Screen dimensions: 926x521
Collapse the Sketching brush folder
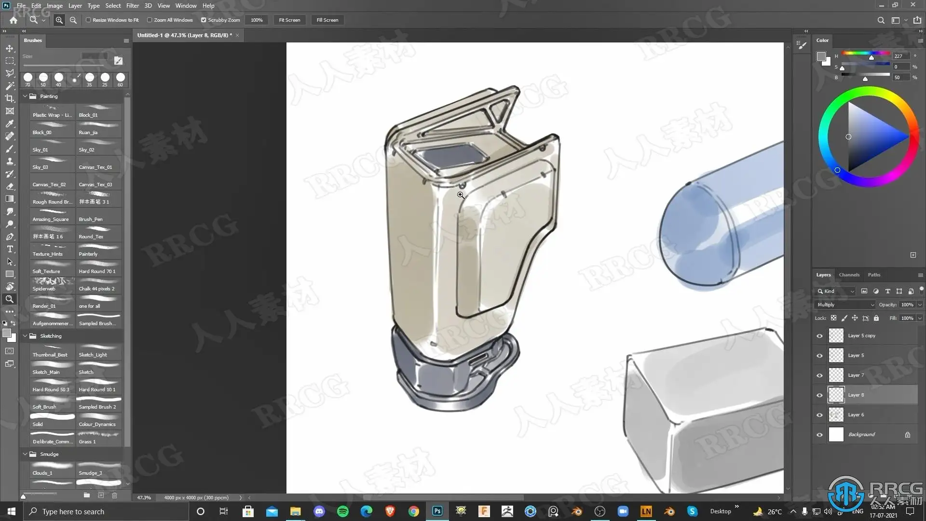(25, 336)
